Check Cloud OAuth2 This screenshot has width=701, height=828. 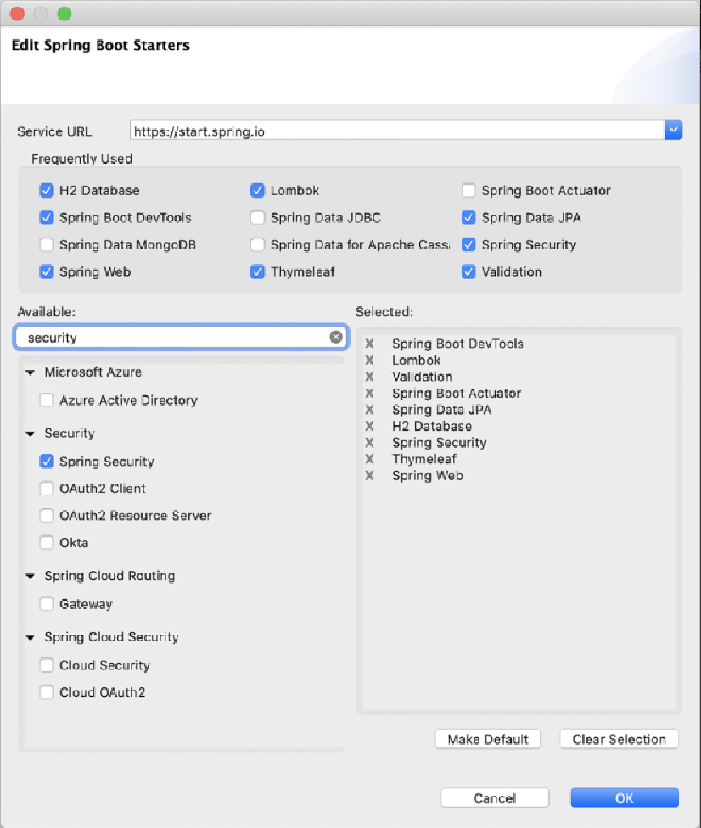(47, 691)
